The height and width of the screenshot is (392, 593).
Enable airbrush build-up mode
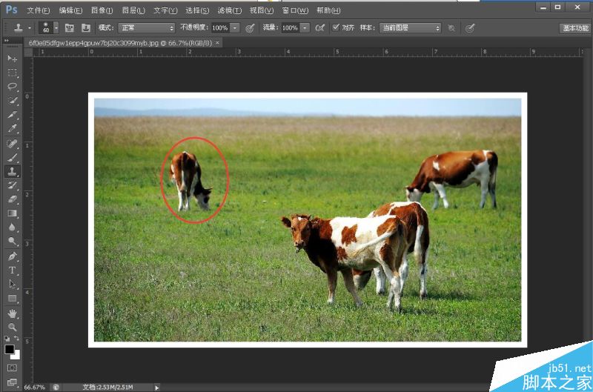320,28
